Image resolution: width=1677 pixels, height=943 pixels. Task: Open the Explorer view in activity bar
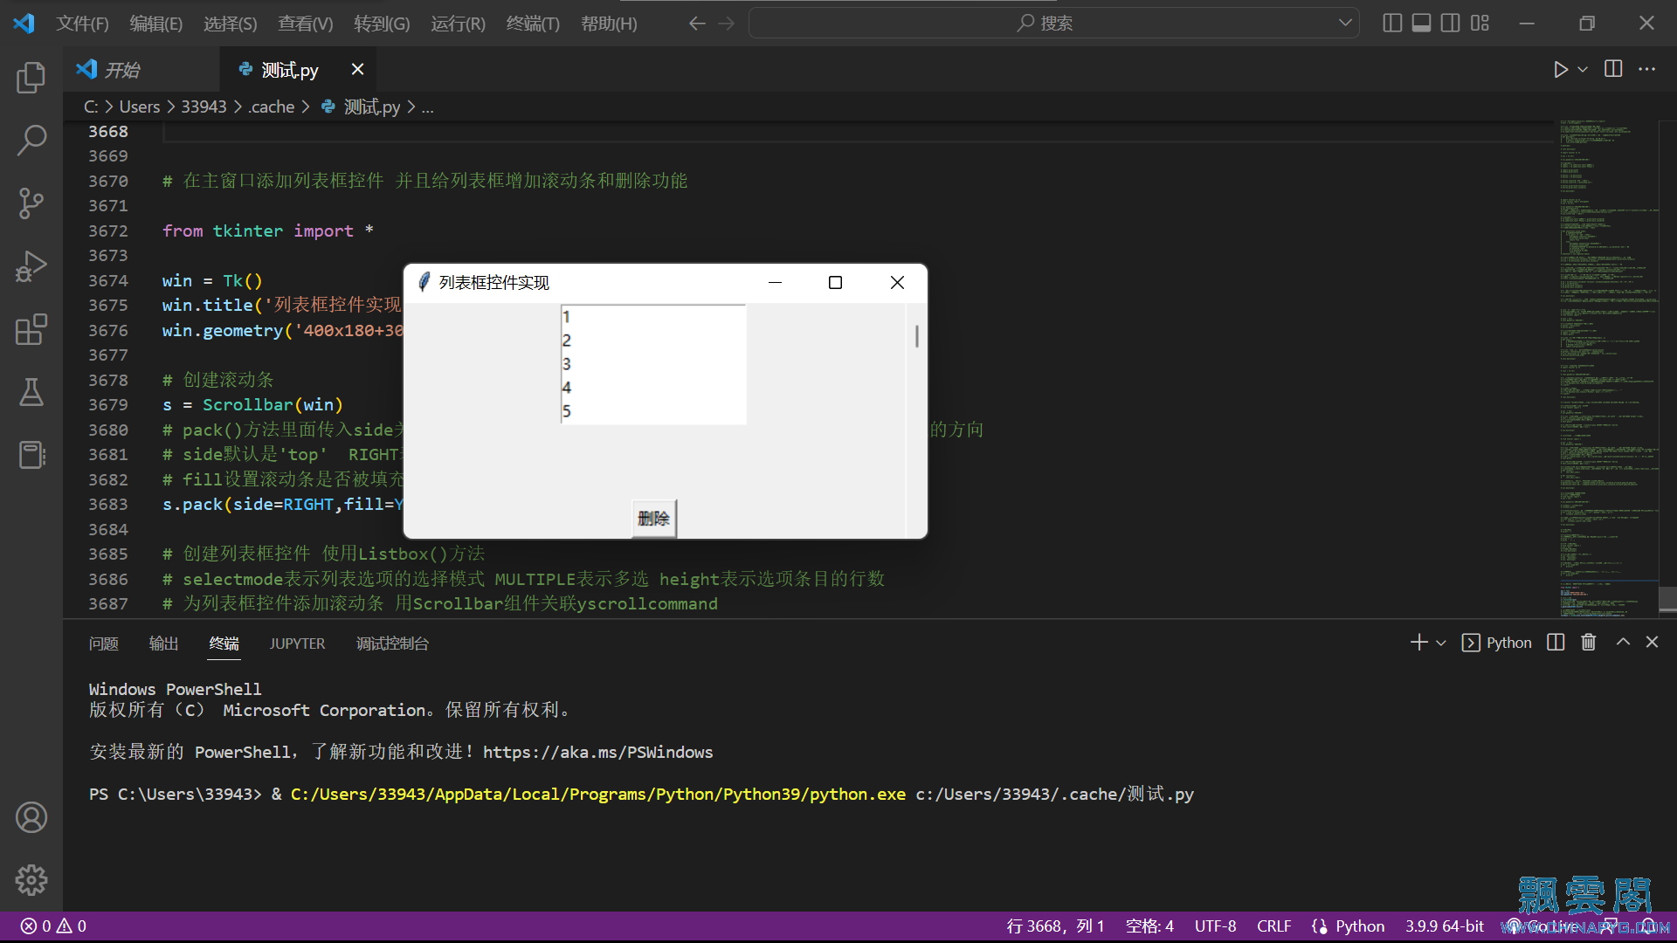pyautogui.click(x=31, y=77)
